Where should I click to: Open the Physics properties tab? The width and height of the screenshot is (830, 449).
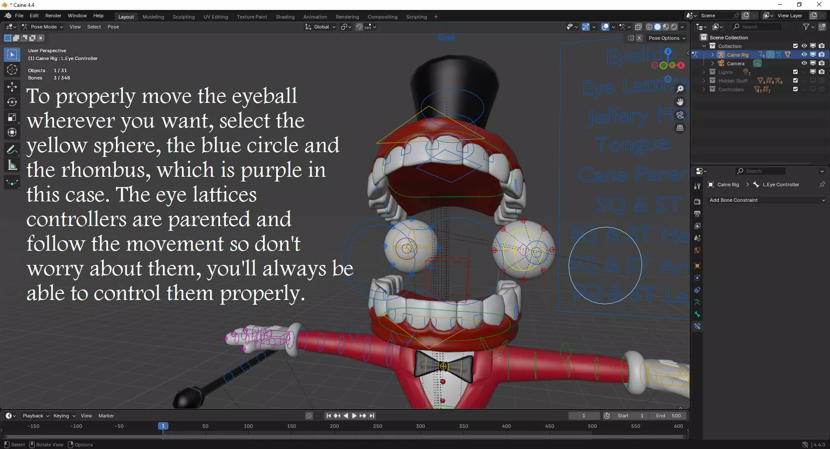pos(697,278)
